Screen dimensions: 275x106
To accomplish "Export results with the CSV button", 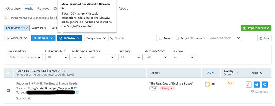I will click(264, 38).
